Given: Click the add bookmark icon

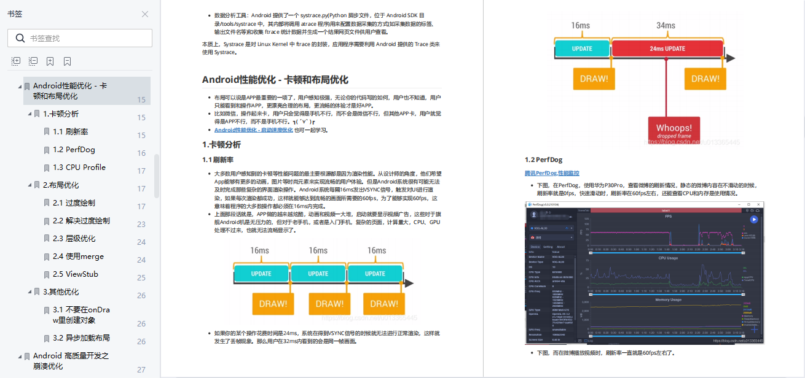Looking at the screenshot, I should [x=50, y=61].
